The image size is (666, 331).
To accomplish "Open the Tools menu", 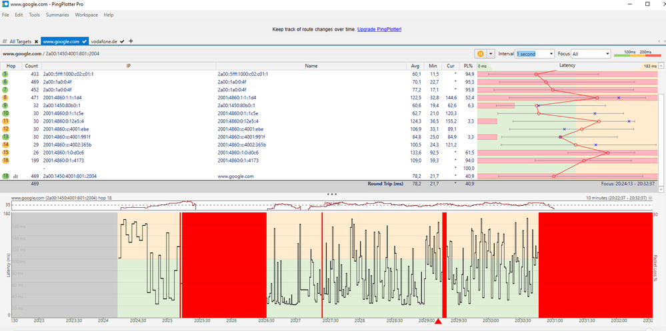I will coord(35,15).
